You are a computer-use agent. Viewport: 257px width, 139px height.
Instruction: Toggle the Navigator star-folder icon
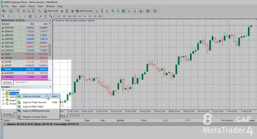click(29, 11)
